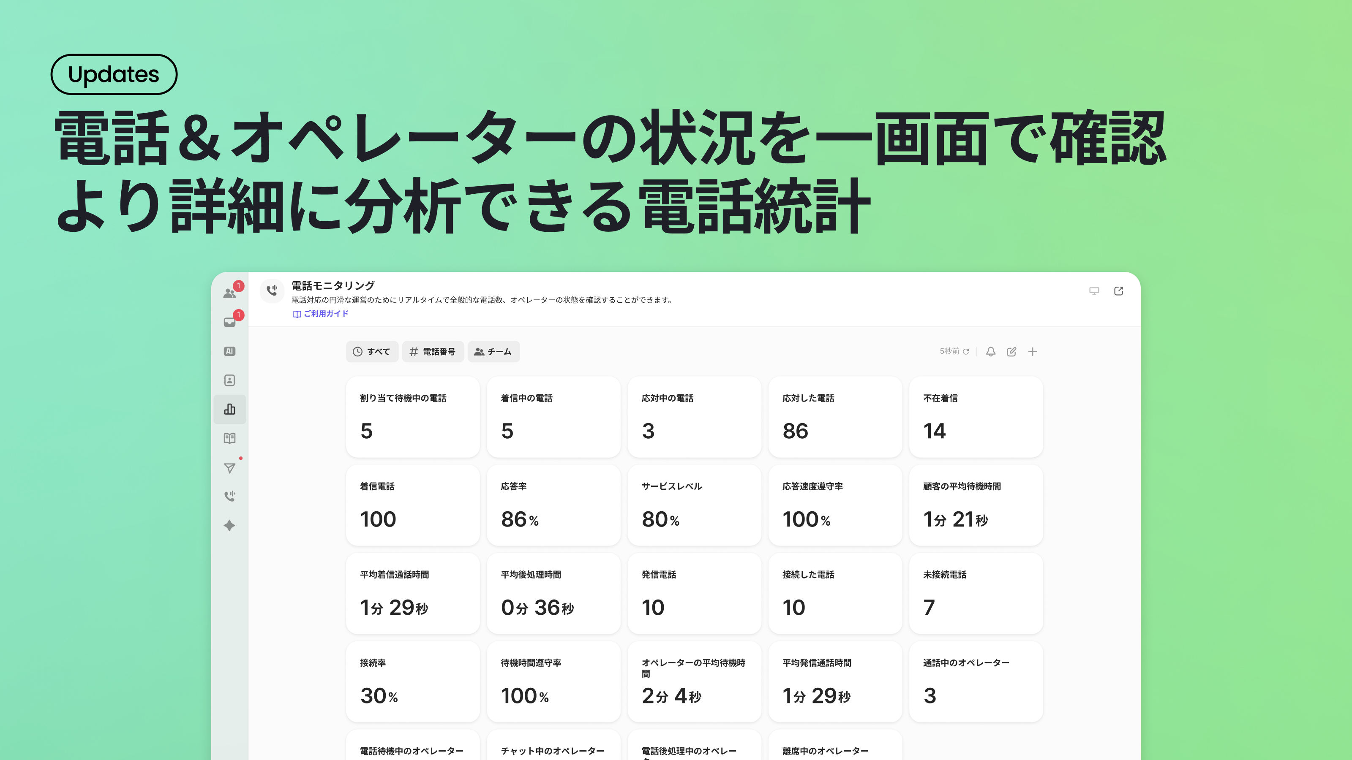Click the sparkle star icon in sidebar
The image size is (1352, 760).
229,526
